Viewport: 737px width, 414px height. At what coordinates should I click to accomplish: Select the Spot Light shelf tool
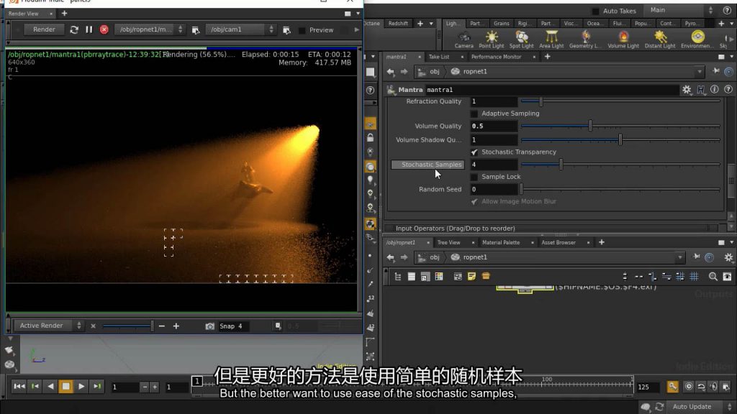click(x=521, y=40)
